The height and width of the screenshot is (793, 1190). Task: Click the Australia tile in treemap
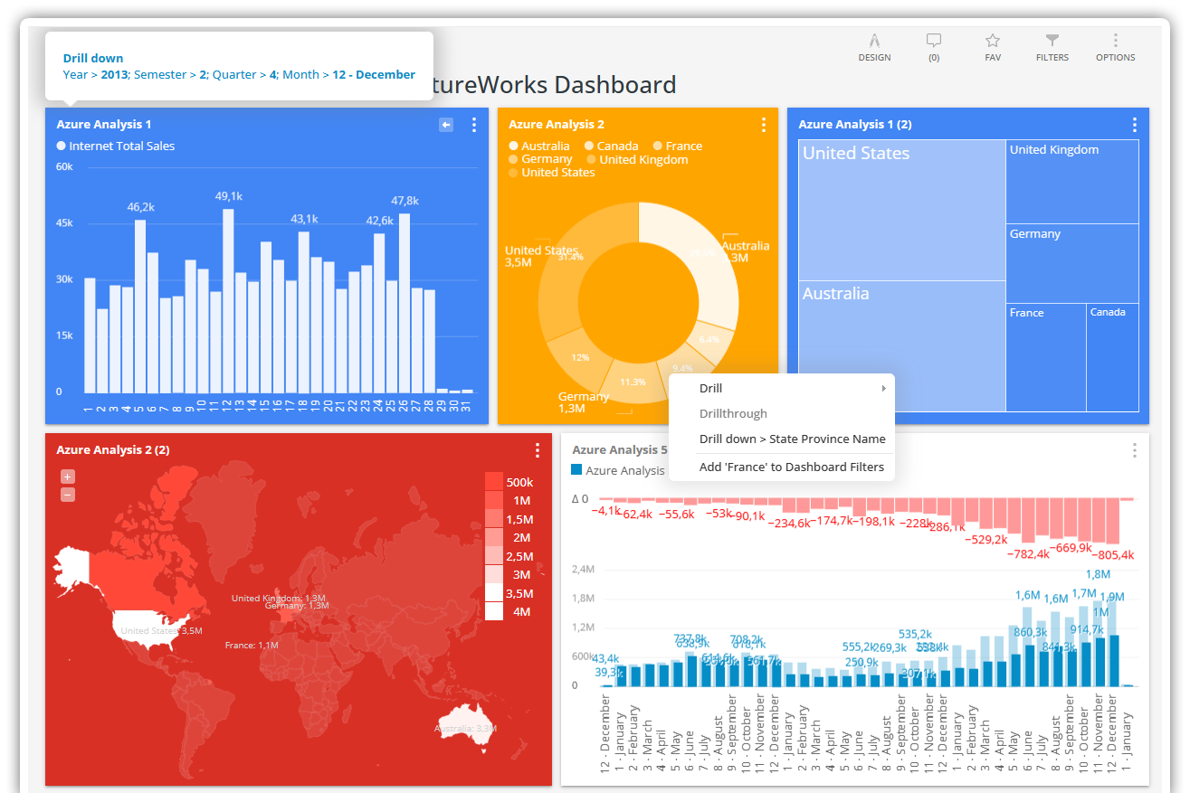pyautogui.click(x=901, y=345)
